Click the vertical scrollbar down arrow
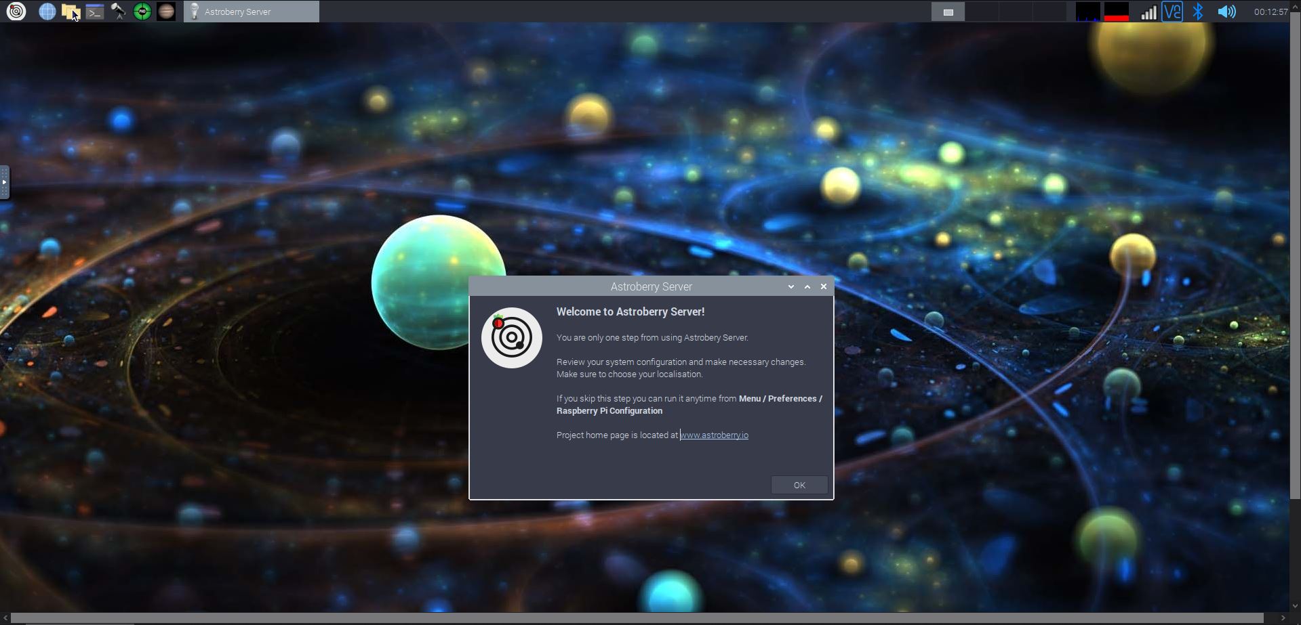Screen dimensions: 1301x625 pyautogui.click(x=1295, y=607)
